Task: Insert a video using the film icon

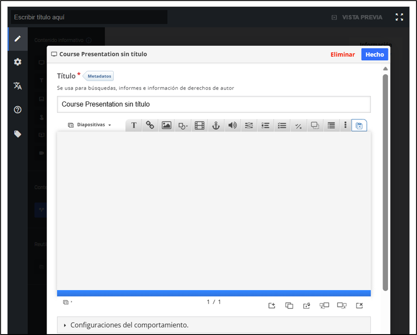Action: [199, 126]
